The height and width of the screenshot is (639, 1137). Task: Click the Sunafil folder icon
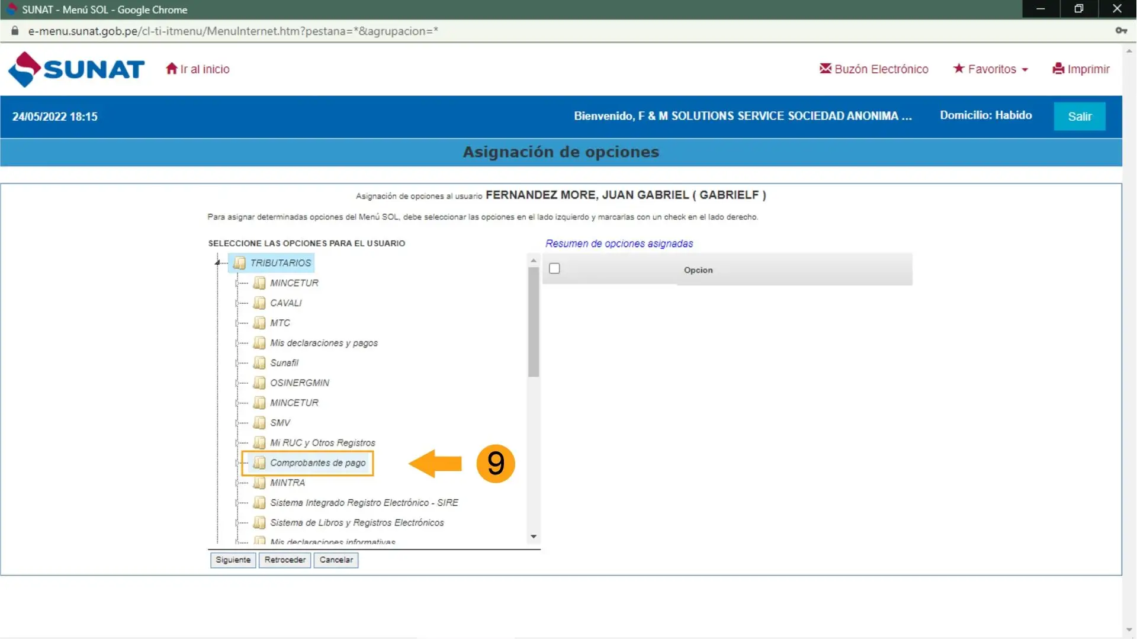click(259, 363)
